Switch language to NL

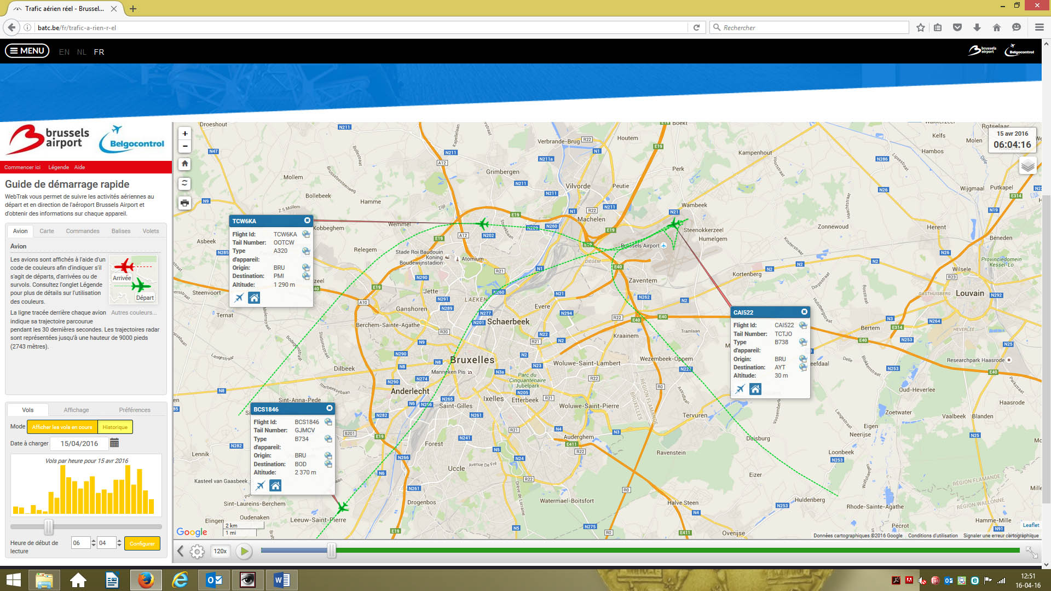pos(82,52)
